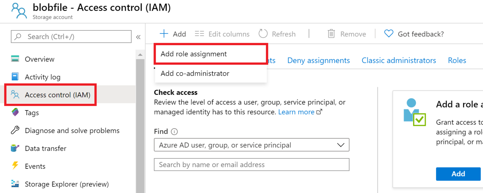
Task: Click the Storage account subtitle text
Action: click(53, 17)
